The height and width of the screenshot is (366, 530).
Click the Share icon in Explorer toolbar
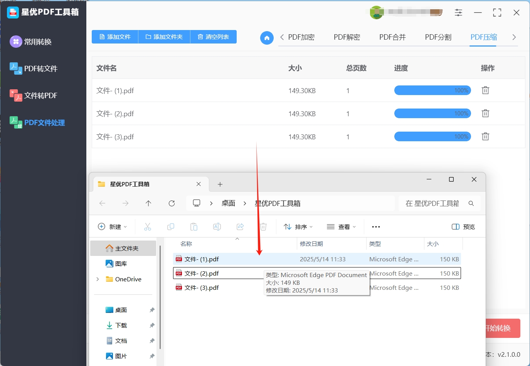pos(240,227)
